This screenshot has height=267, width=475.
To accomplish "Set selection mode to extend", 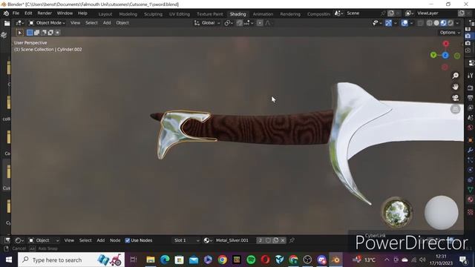I will coord(36,33).
